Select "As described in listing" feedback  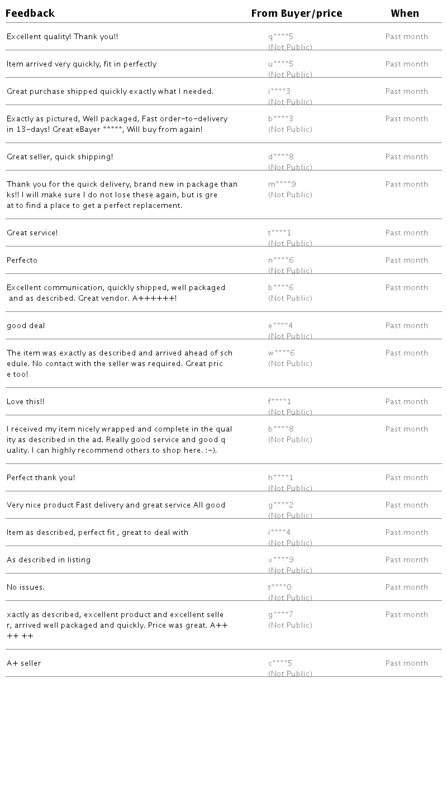pos(49,560)
